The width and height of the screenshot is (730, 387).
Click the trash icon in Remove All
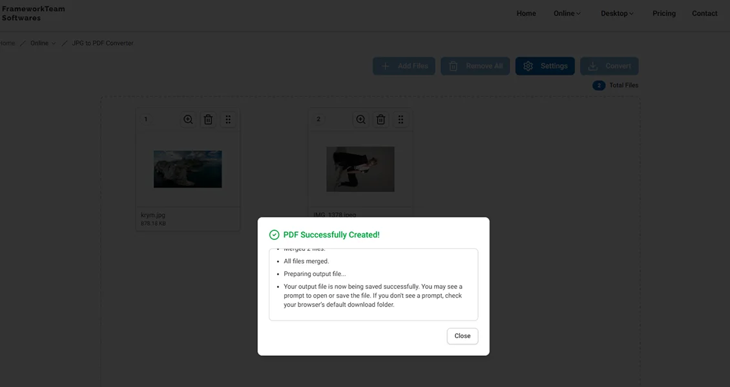coord(454,66)
